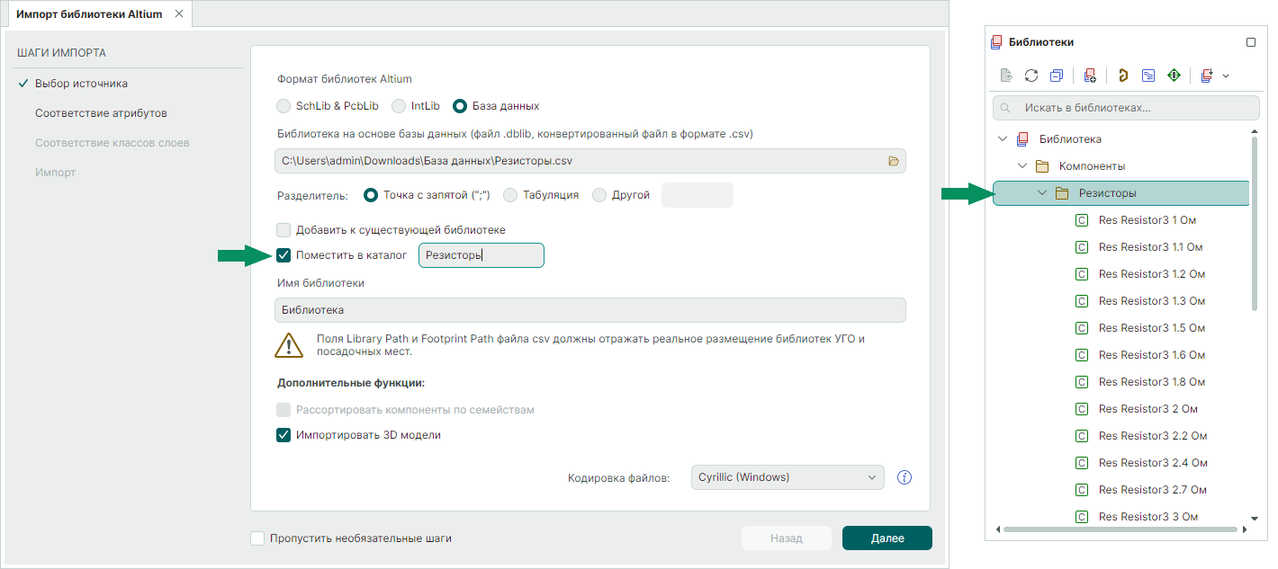
Task: Click the Далее button
Action: point(886,538)
